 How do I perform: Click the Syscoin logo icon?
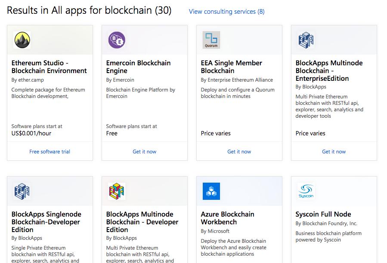[306, 191]
